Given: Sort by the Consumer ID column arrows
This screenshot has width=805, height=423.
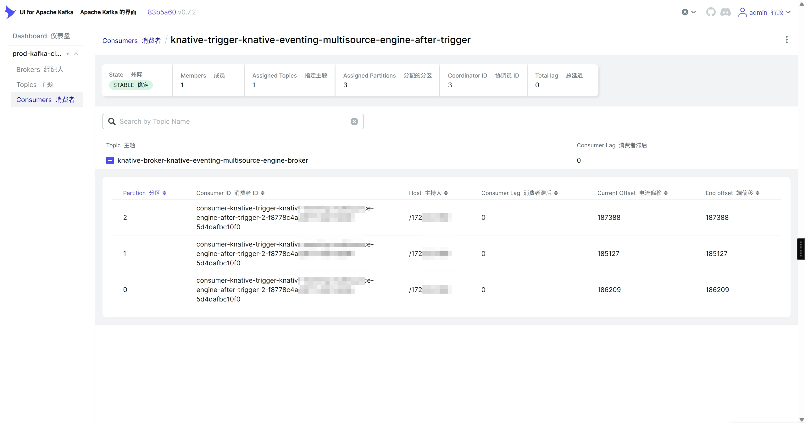Looking at the screenshot, I should [263, 193].
